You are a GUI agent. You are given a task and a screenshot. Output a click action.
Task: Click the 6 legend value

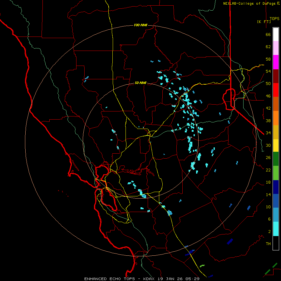269,219
